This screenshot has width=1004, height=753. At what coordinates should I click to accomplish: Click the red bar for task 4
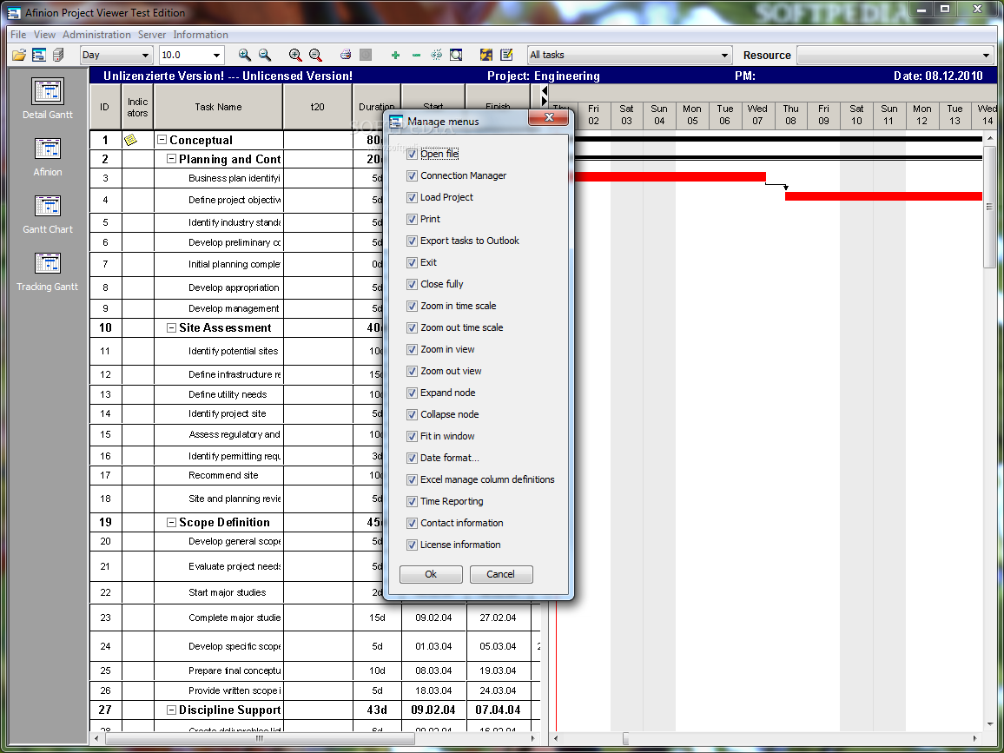pos(883,196)
